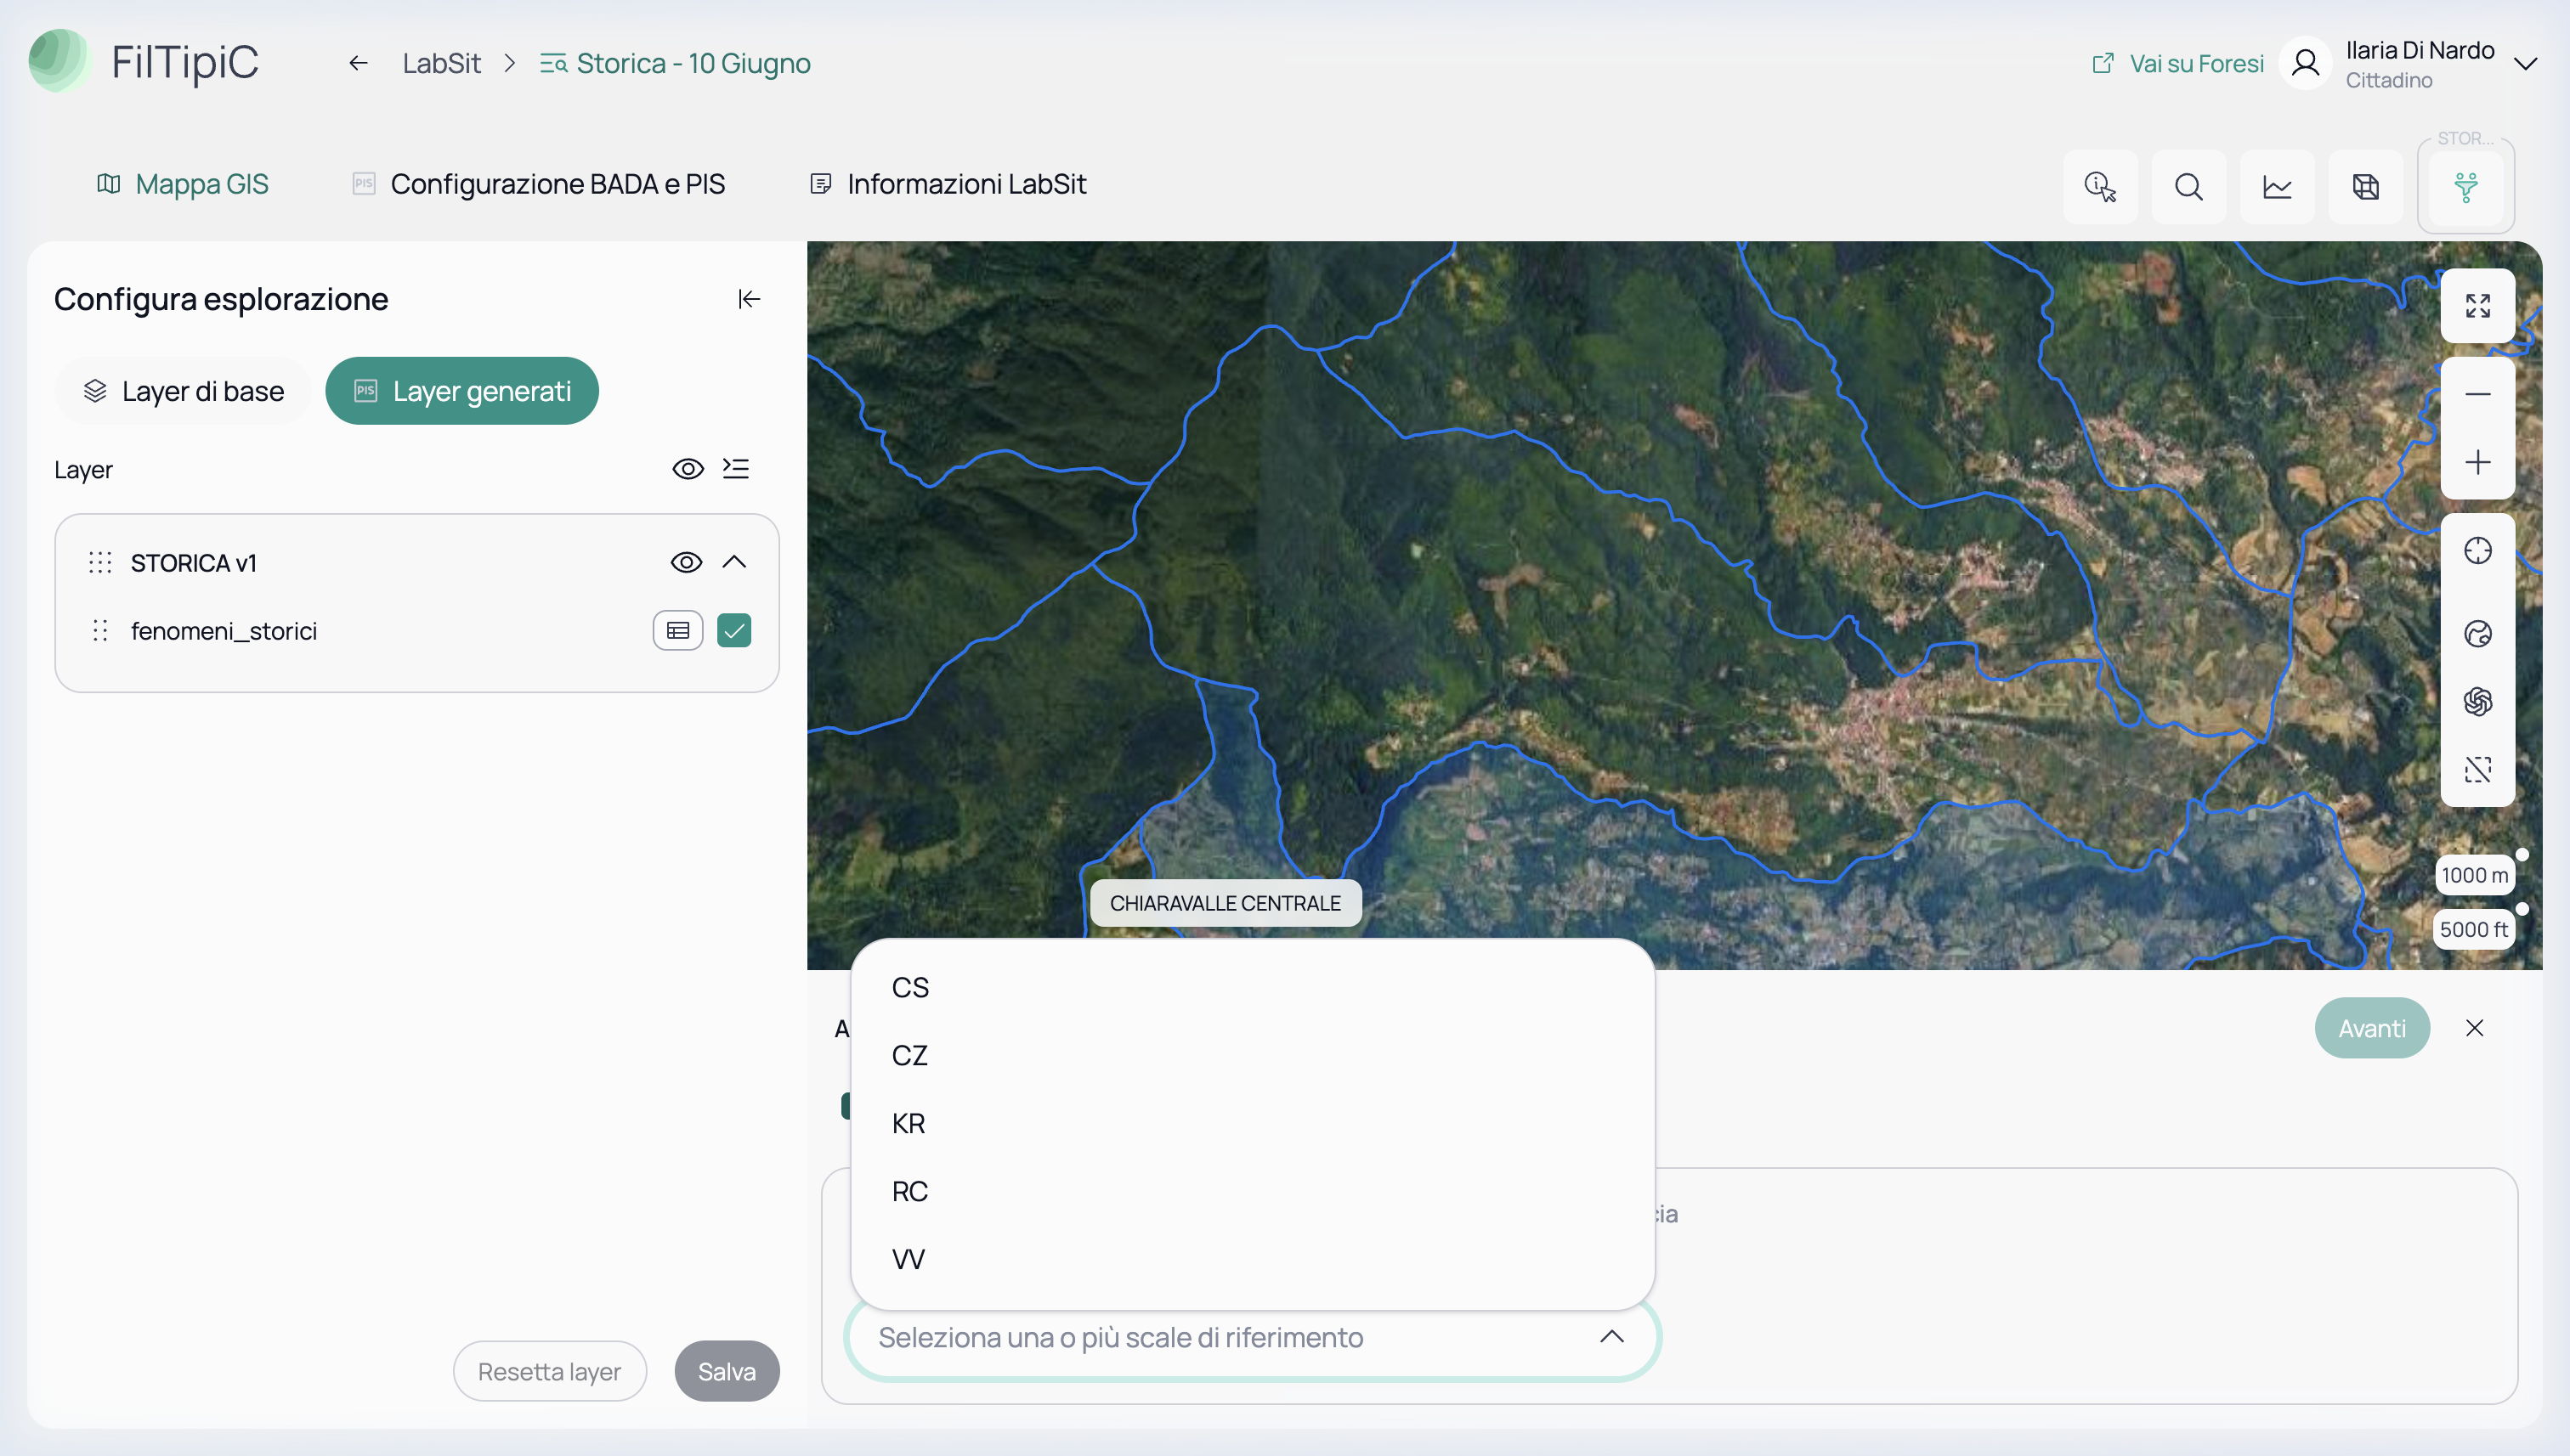Expand the Ilaria Di Nardo account menu
Viewport: 2570px width, 1456px height.
coord(2525,64)
